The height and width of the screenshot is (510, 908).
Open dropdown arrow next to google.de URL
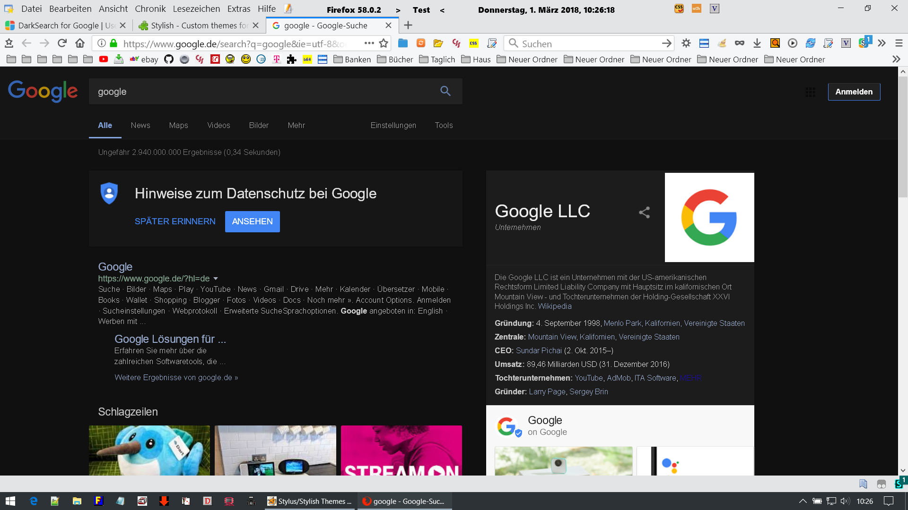pos(216,279)
